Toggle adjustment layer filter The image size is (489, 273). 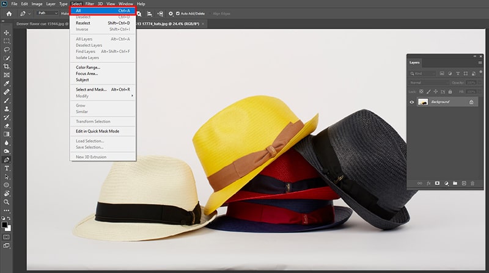click(450, 73)
